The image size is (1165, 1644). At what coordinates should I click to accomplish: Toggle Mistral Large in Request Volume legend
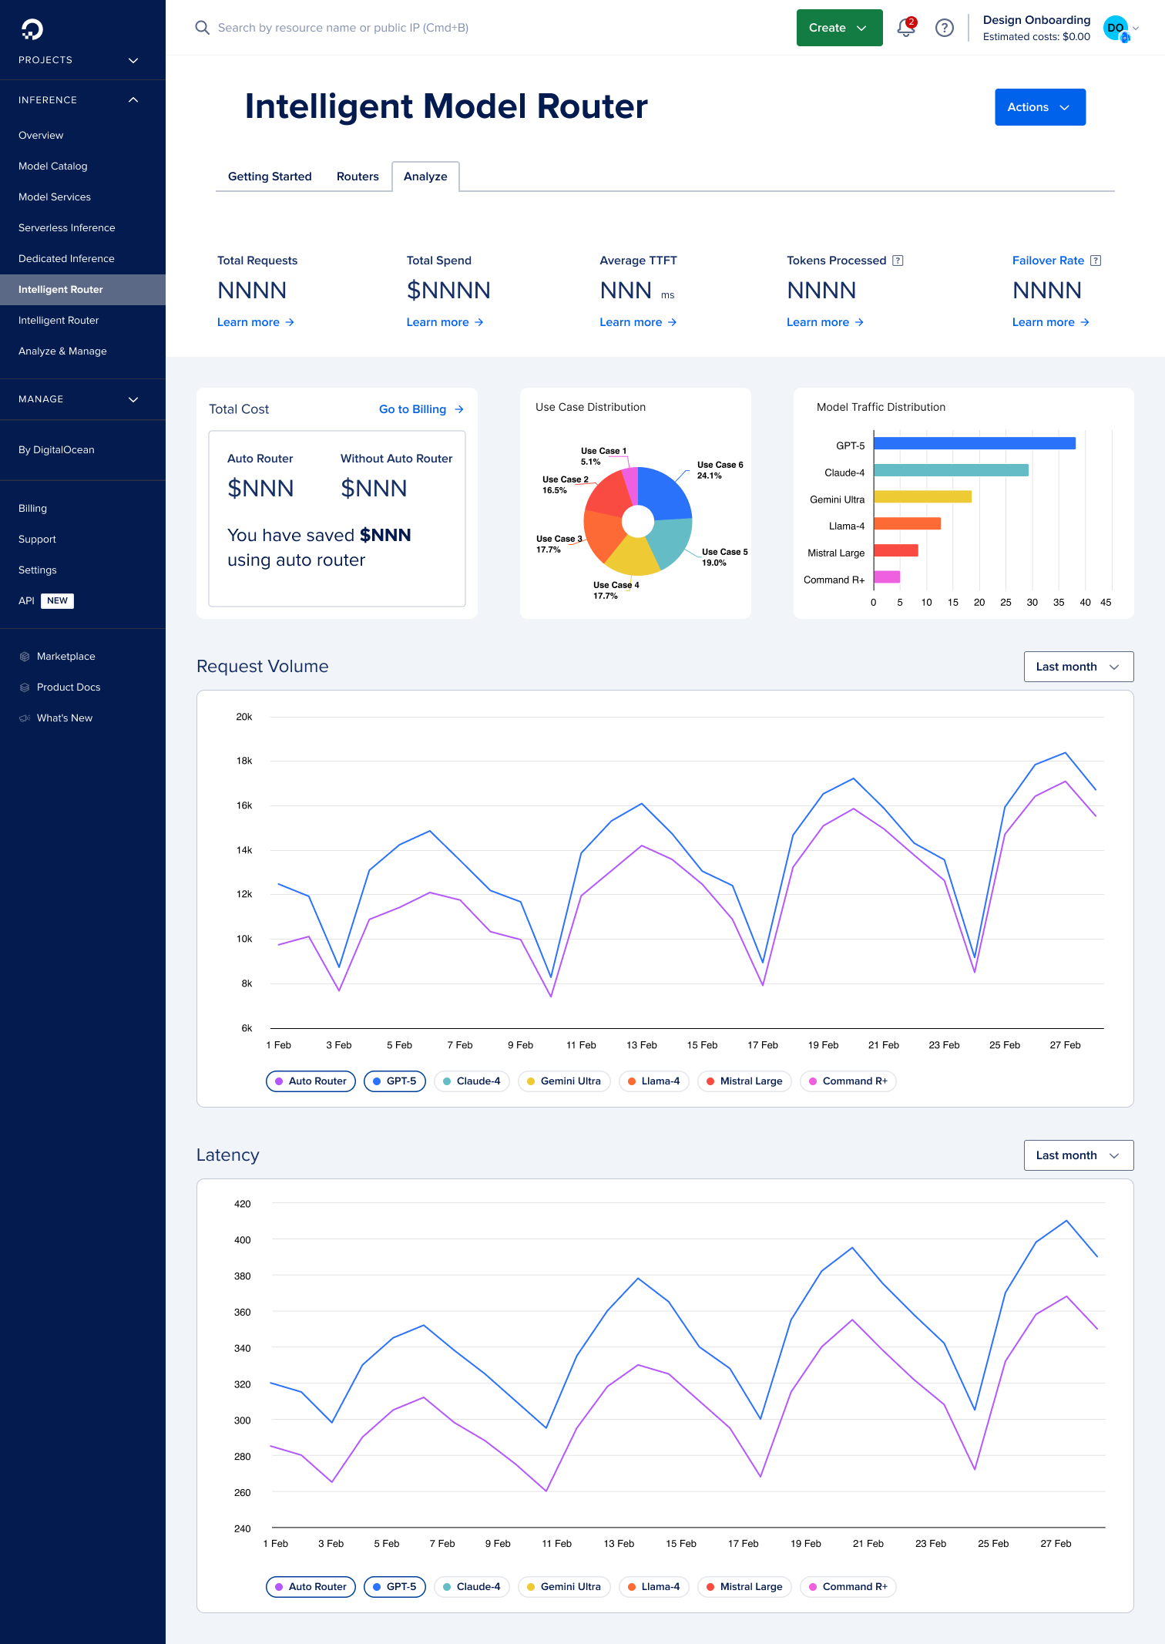(744, 1081)
